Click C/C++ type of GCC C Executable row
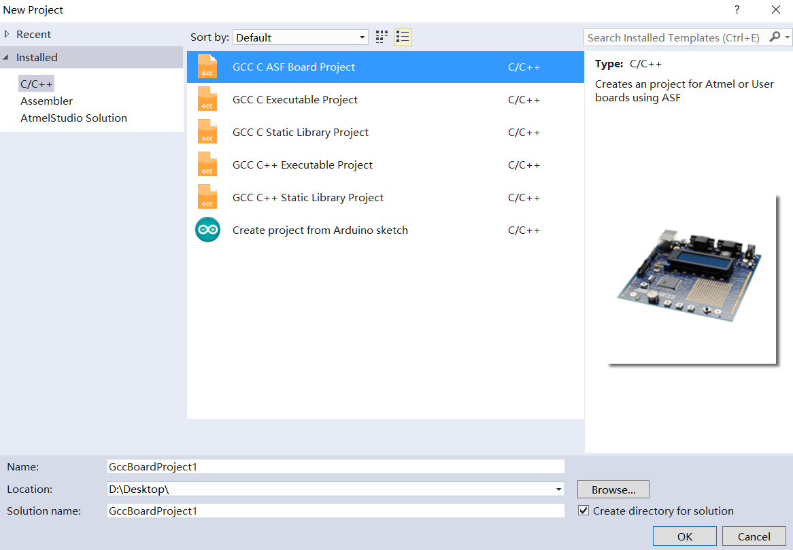793x550 pixels. tap(524, 99)
